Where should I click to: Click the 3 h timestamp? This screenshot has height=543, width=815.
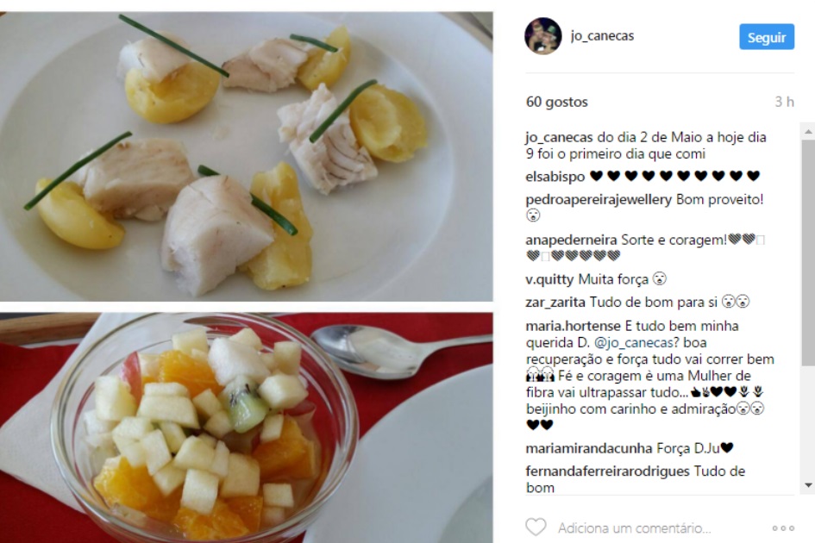(784, 102)
